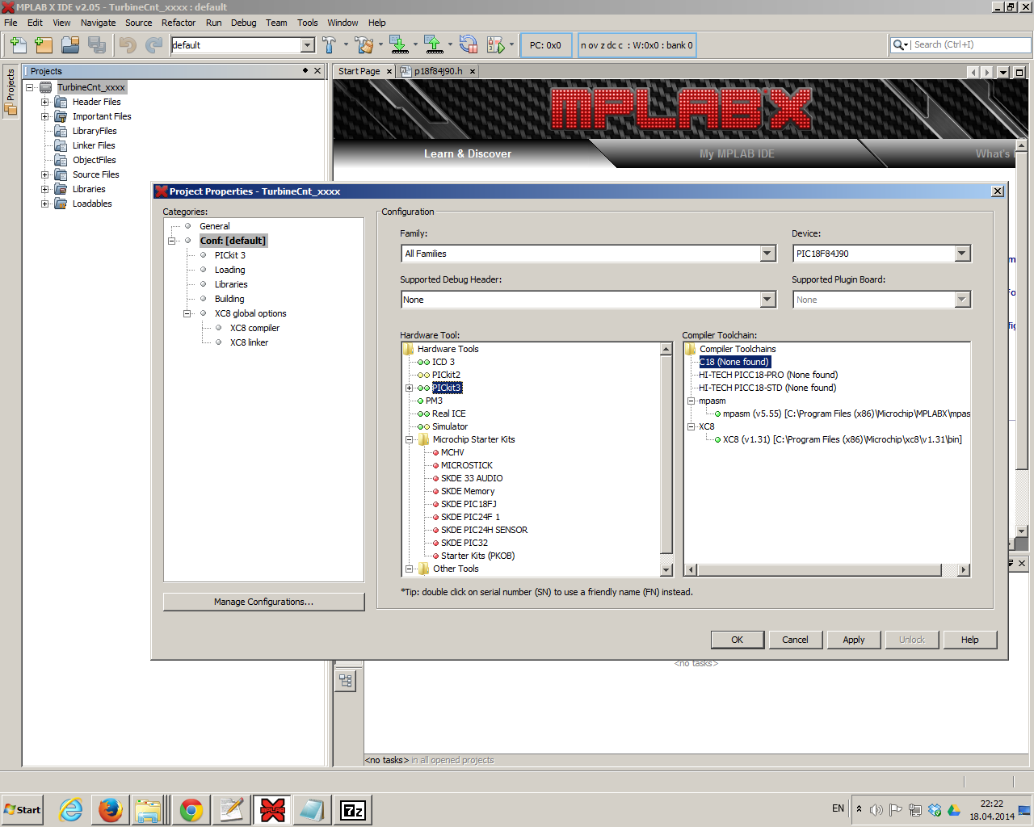Viewport: 1034px width, 827px height.
Task: Collapse Microchip Starter Kits node
Action: point(410,439)
